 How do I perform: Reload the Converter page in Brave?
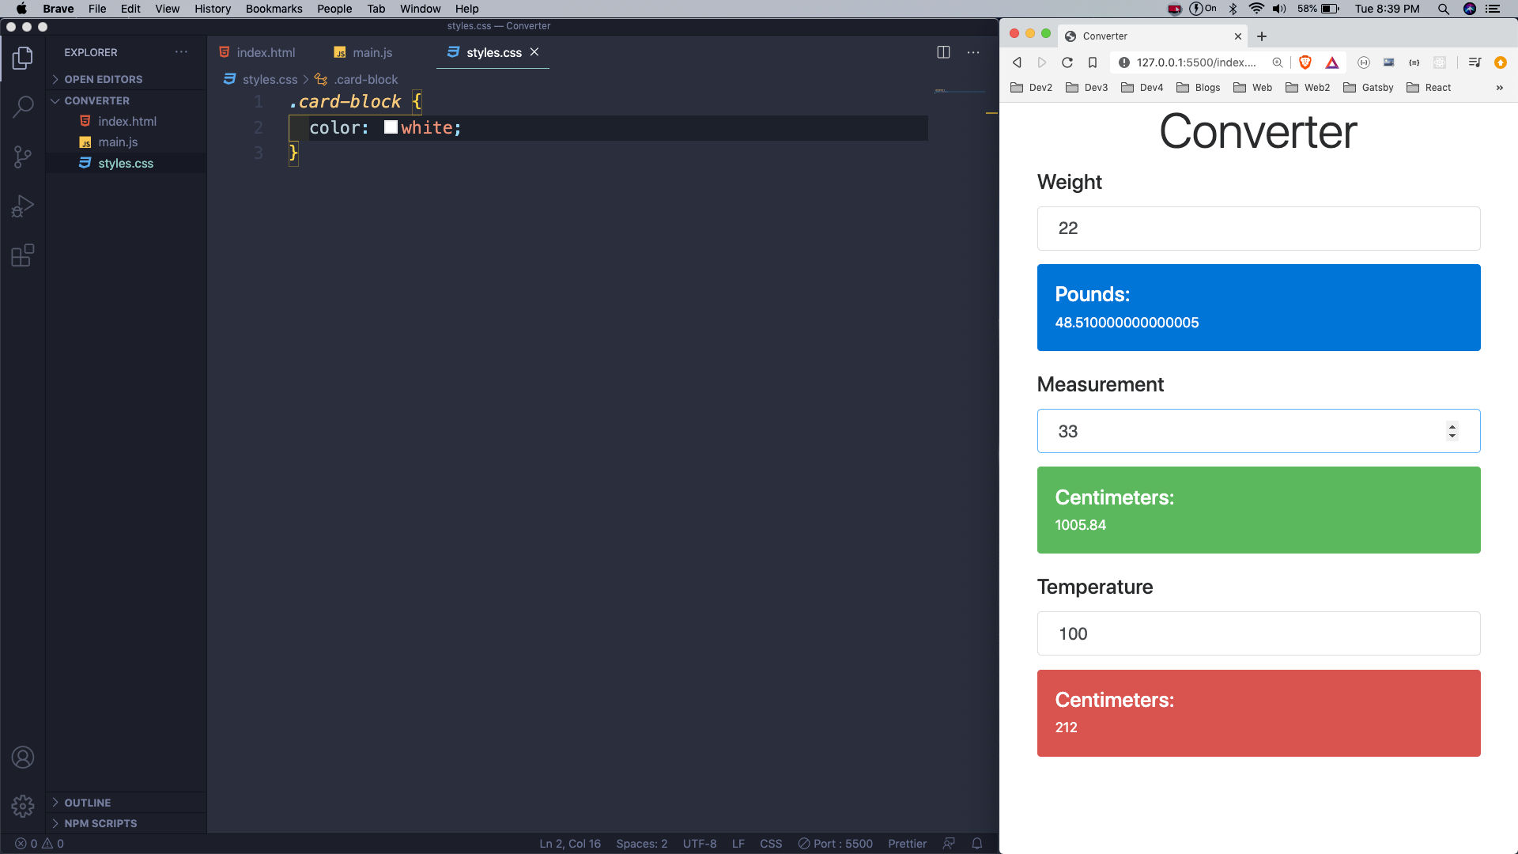1067,62
